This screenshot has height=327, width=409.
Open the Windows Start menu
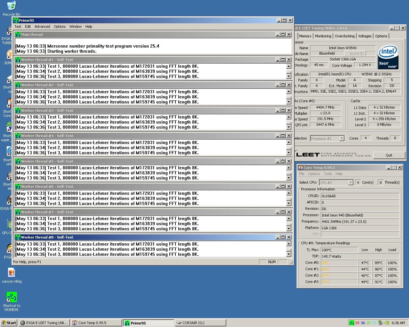tap(9, 323)
